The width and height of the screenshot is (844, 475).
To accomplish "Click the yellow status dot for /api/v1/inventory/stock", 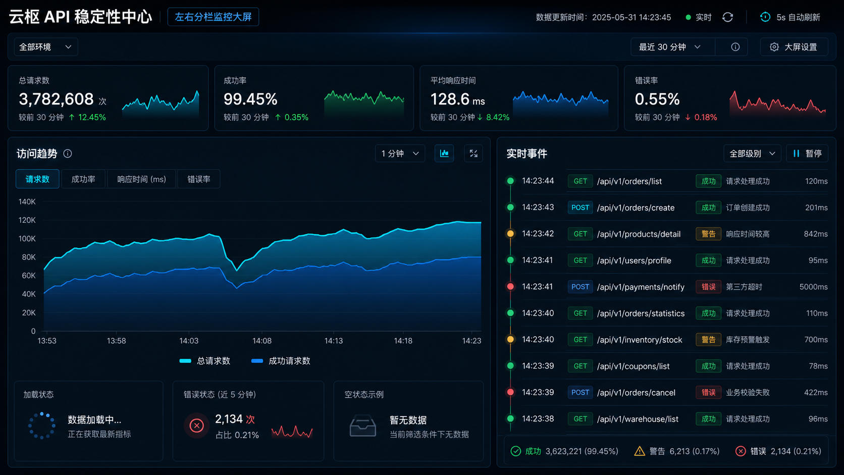I will 510,339.
